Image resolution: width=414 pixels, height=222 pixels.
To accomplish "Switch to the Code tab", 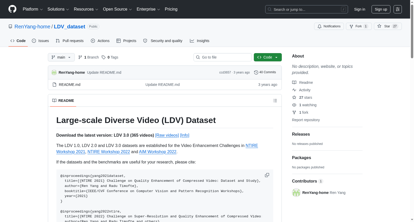I will click(18, 41).
